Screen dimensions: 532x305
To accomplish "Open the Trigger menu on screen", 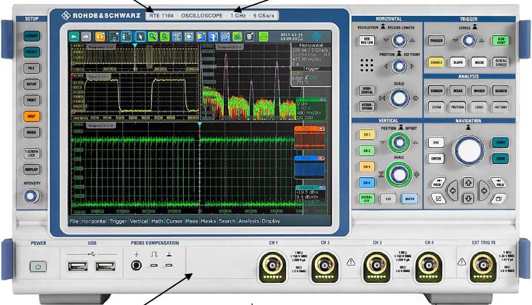I will (118, 221).
